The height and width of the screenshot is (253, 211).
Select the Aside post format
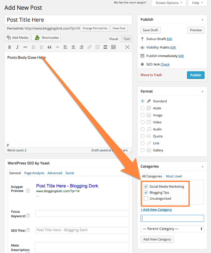click(143, 108)
